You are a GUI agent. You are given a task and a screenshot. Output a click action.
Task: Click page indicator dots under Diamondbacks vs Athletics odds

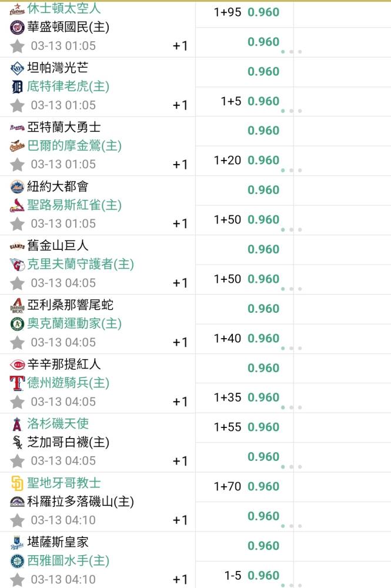click(291, 348)
